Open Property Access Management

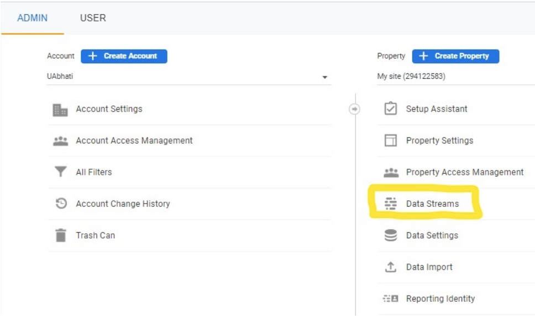tap(465, 172)
